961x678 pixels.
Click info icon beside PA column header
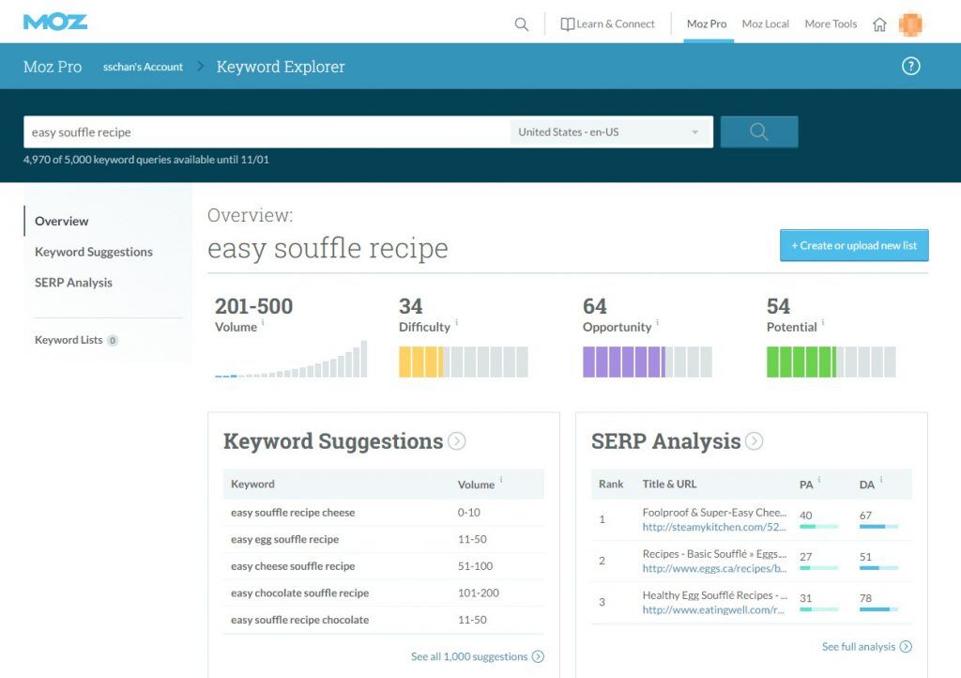(x=819, y=479)
